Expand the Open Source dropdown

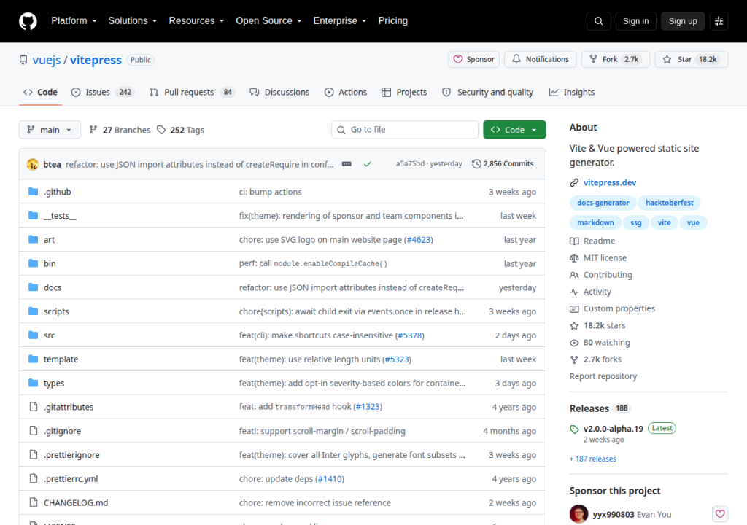(268, 21)
